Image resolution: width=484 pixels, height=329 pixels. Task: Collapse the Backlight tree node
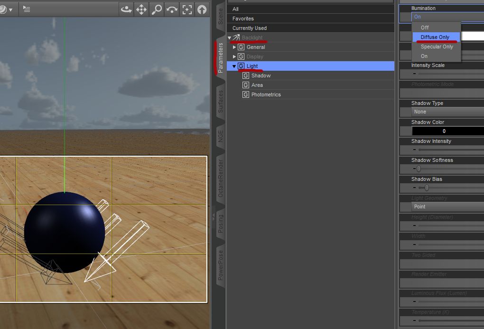[x=230, y=38]
